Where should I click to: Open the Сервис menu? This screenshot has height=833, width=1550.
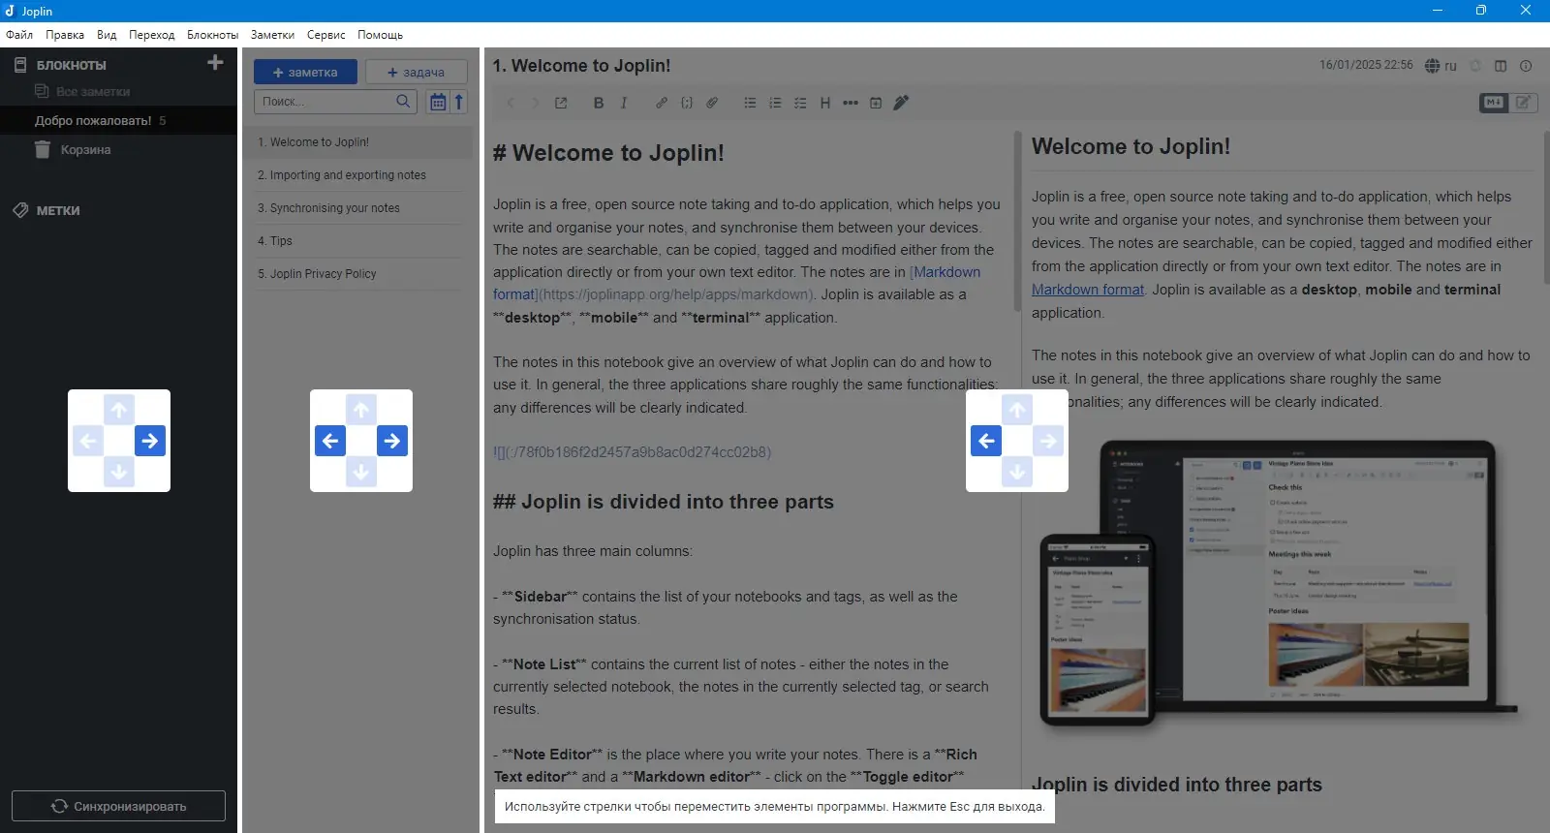pyautogui.click(x=325, y=35)
